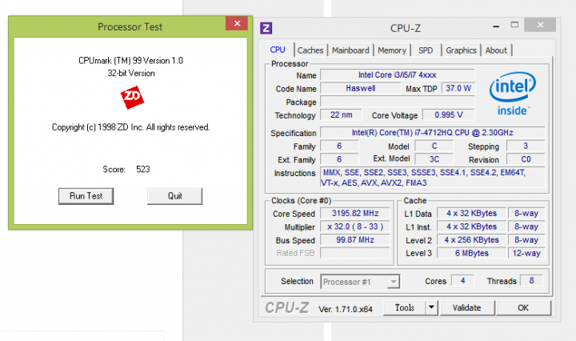Click the Technology value 22 nm
The image size is (576, 341).
click(x=342, y=115)
